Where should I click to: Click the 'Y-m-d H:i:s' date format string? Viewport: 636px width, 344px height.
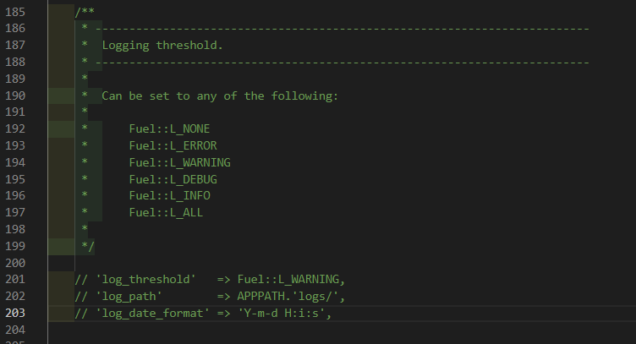[x=281, y=314]
